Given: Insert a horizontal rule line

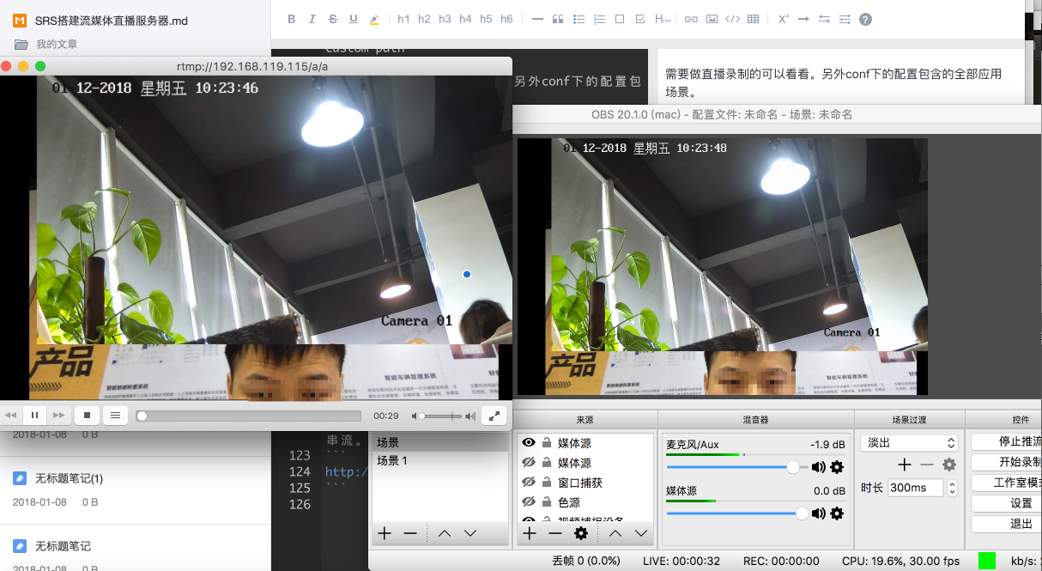Looking at the screenshot, I should 537,19.
